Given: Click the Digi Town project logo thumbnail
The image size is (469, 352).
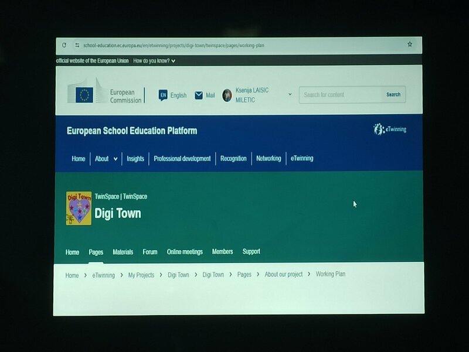Looking at the screenshot, I should [x=79, y=209].
